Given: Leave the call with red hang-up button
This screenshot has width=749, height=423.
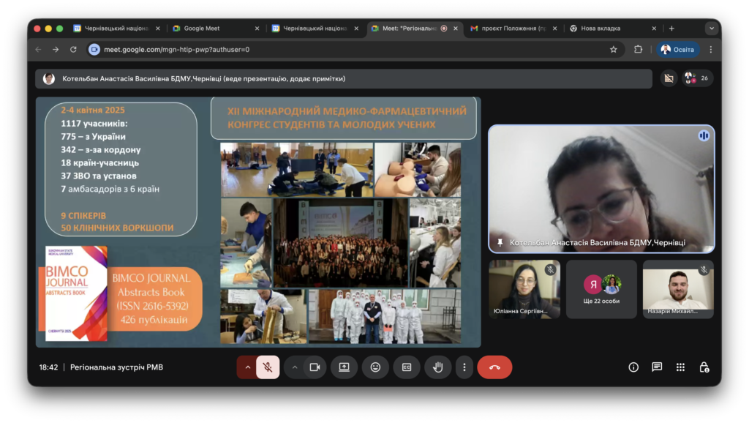Looking at the screenshot, I should coord(494,367).
